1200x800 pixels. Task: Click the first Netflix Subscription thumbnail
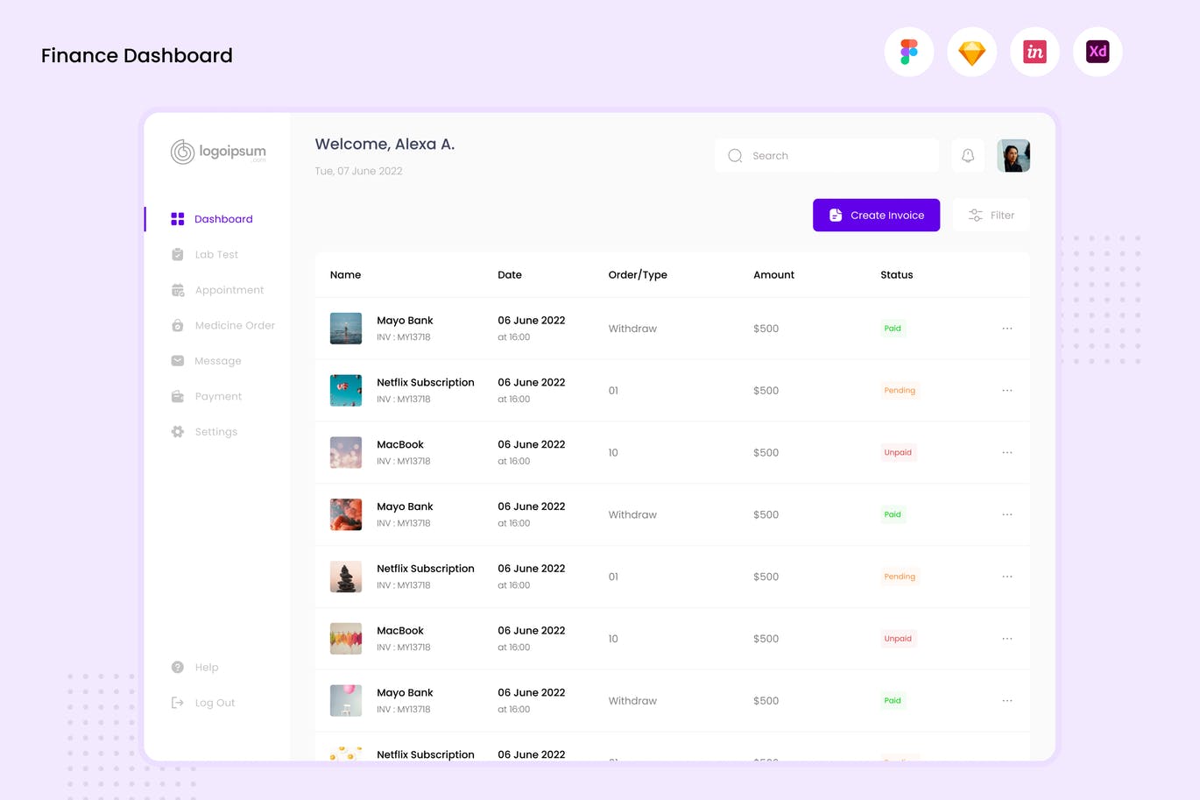346,391
